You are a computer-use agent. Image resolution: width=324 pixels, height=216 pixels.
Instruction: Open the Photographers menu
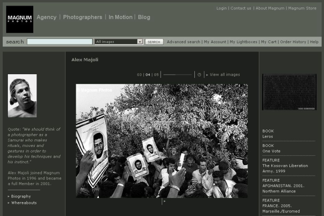83,17
